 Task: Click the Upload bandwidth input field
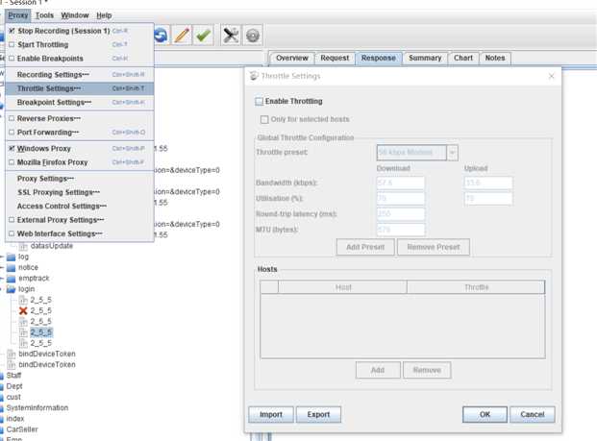488,183
